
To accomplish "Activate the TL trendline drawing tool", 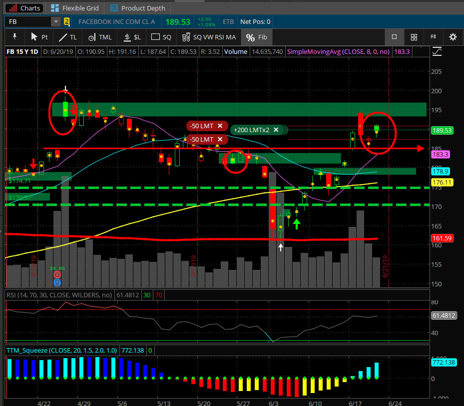I will pyautogui.click(x=67, y=37).
